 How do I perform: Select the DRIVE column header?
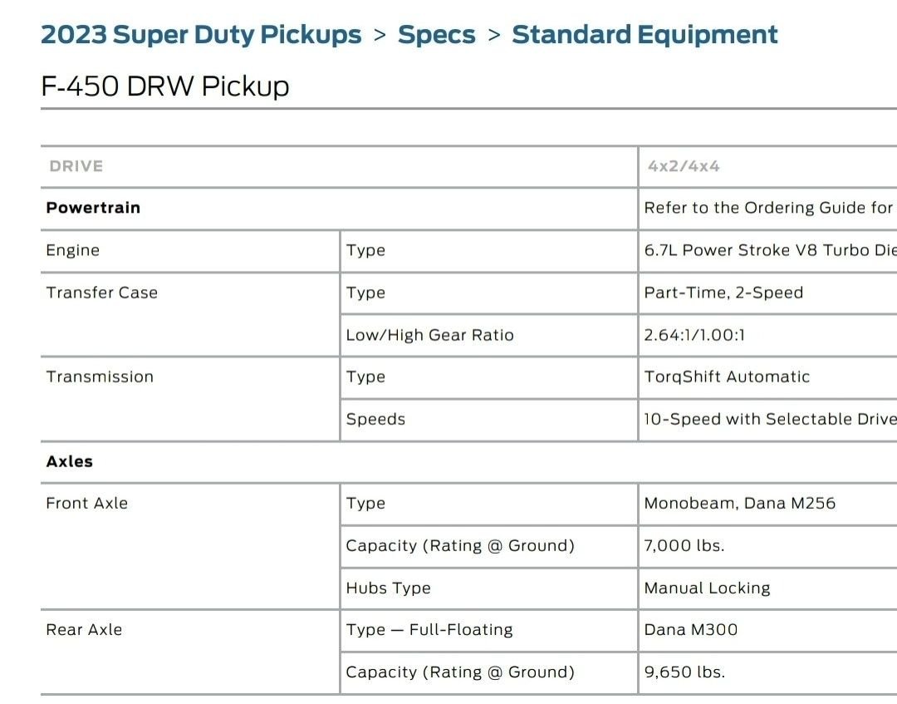click(76, 165)
